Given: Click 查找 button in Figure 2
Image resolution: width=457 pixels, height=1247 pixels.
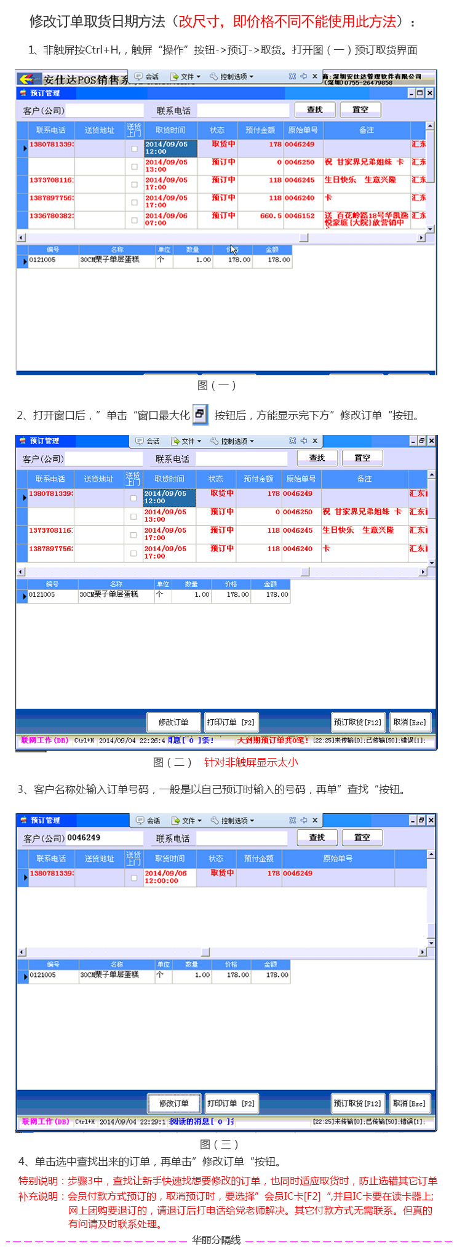Looking at the screenshot, I should point(317,458).
